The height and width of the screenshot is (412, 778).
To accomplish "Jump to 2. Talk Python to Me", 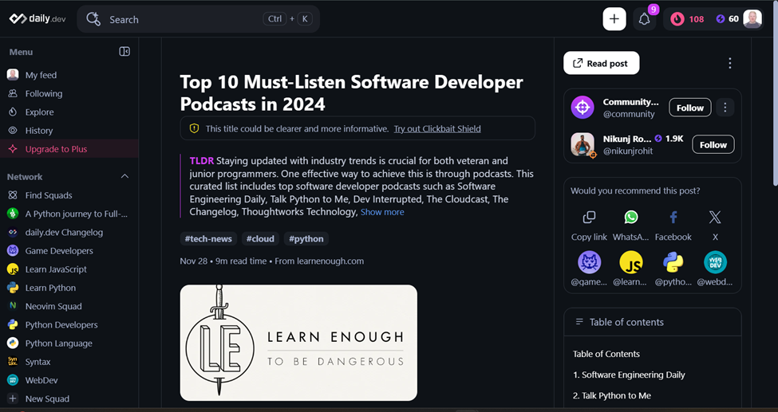I will coord(612,395).
